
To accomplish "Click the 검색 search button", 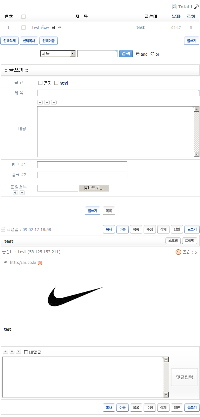I will click(126, 53).
